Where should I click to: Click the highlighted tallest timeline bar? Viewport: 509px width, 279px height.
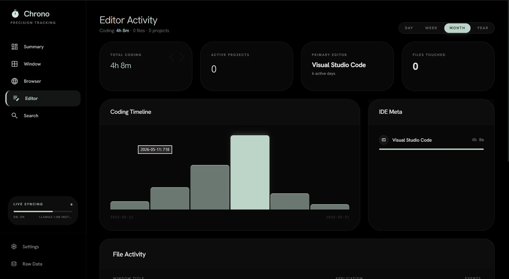coord(250,172)
